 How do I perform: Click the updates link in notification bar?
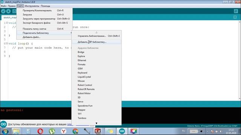[69, 124]
